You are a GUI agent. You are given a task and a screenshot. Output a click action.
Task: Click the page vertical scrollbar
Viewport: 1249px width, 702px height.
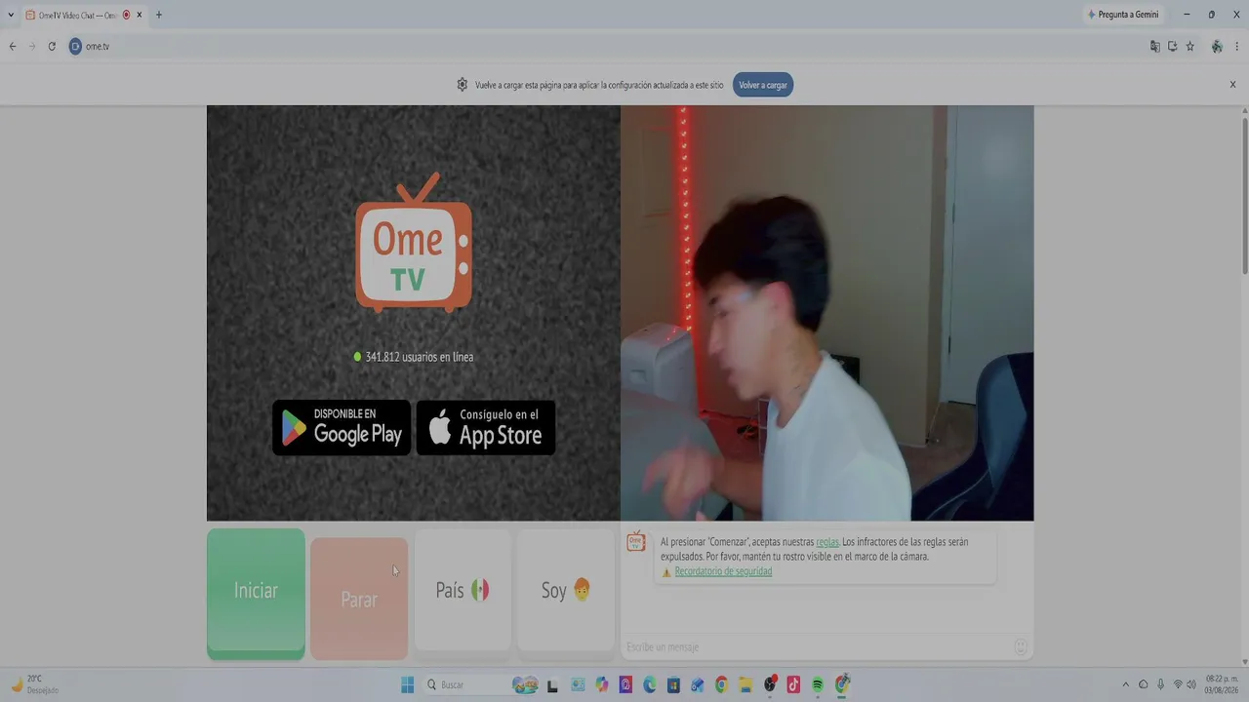click(1244, 195)
